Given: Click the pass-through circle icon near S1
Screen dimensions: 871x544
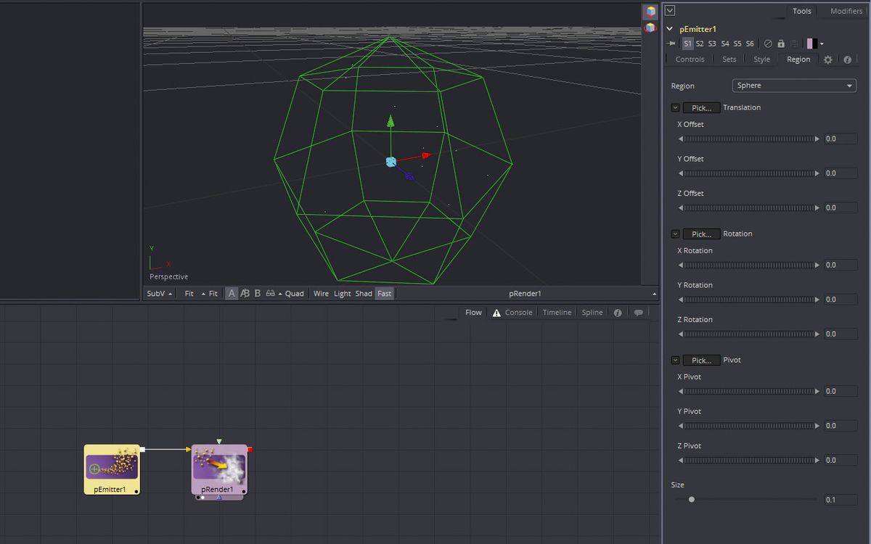Looking at the screenshot, I should 767,44.
